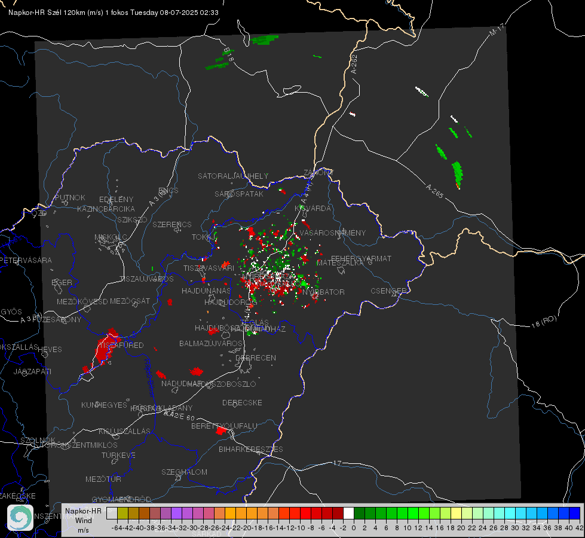Click the SZIKSZÓ label
This screenshot has height=538, width=585.
coord(133,220)
